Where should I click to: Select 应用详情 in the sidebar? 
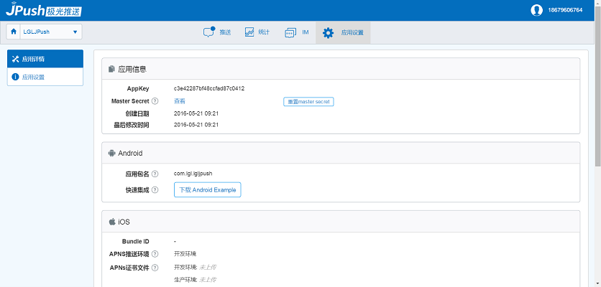pyautogui.click(x=45, y=58)
